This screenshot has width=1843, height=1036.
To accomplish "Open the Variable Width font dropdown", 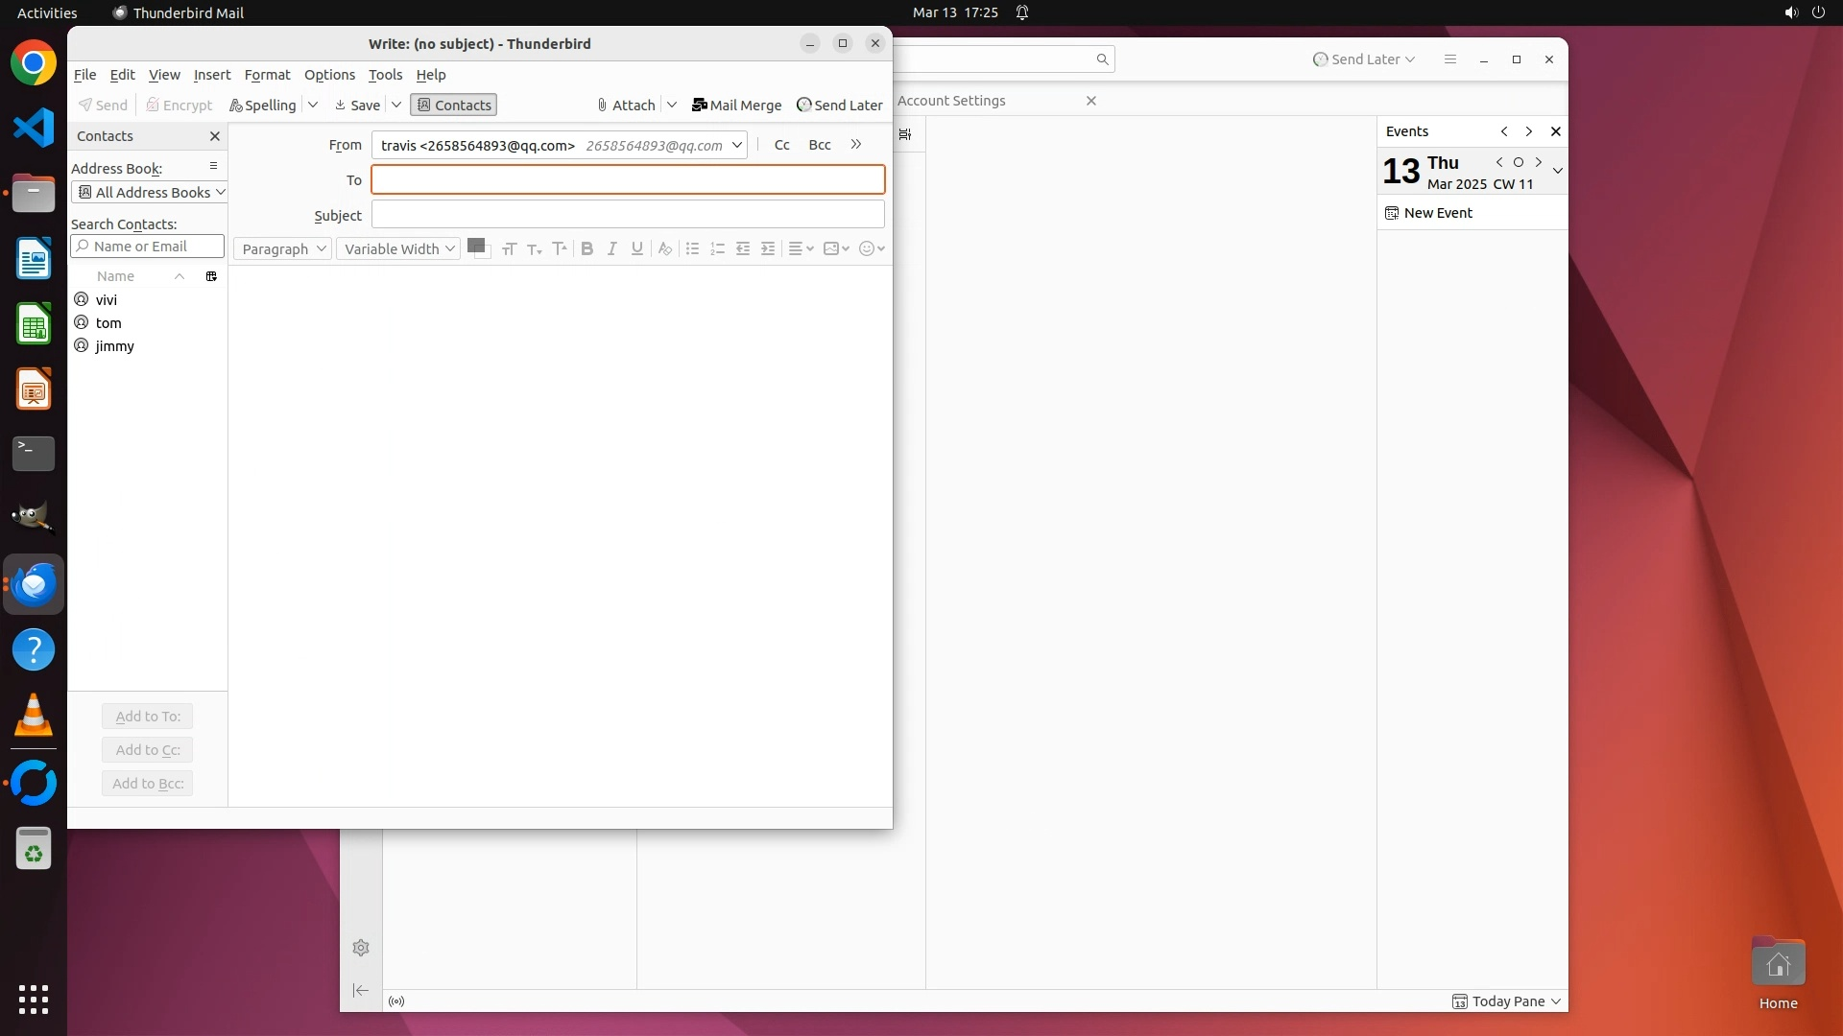I will [398, 248].
